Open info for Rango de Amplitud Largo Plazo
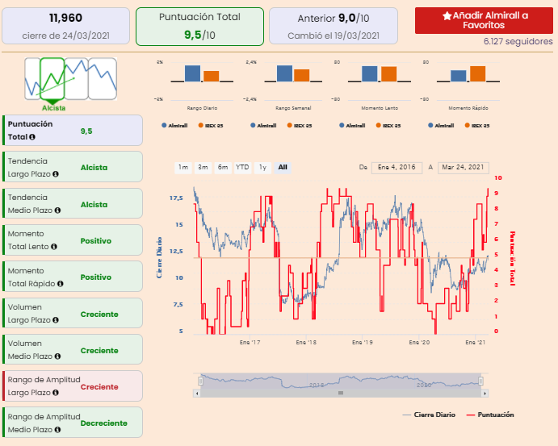This screenshot has height=446, width=558. 56,393
